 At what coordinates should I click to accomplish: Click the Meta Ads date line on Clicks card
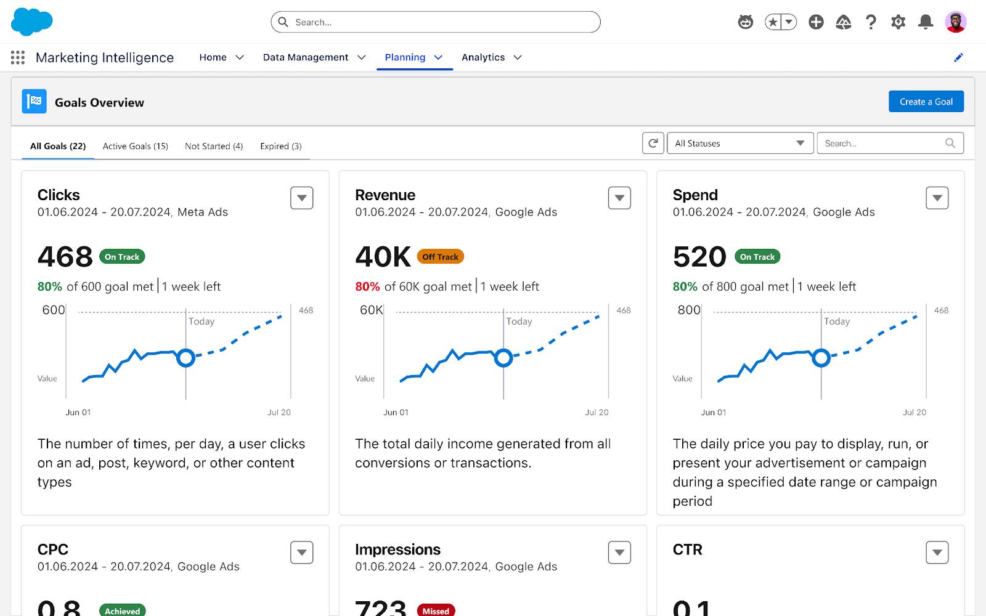tap(132, 212)
